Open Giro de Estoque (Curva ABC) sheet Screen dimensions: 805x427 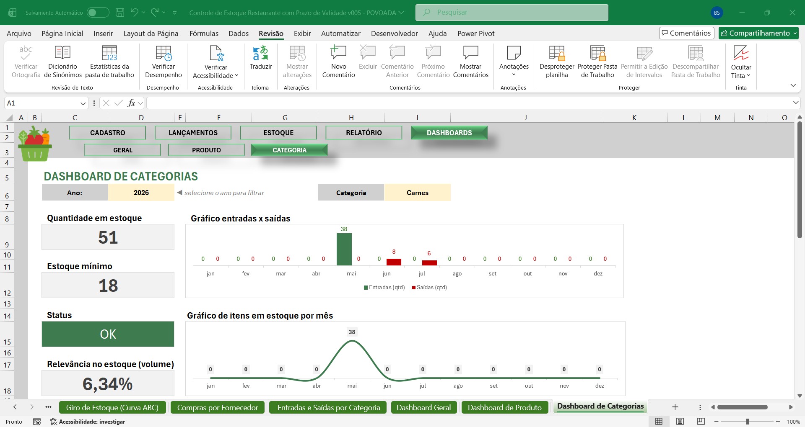coord(112,407)
